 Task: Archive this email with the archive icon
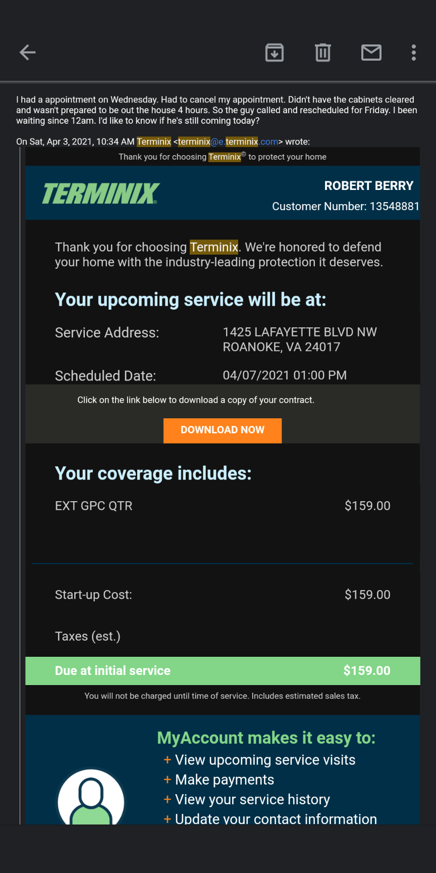coord(275,53)
